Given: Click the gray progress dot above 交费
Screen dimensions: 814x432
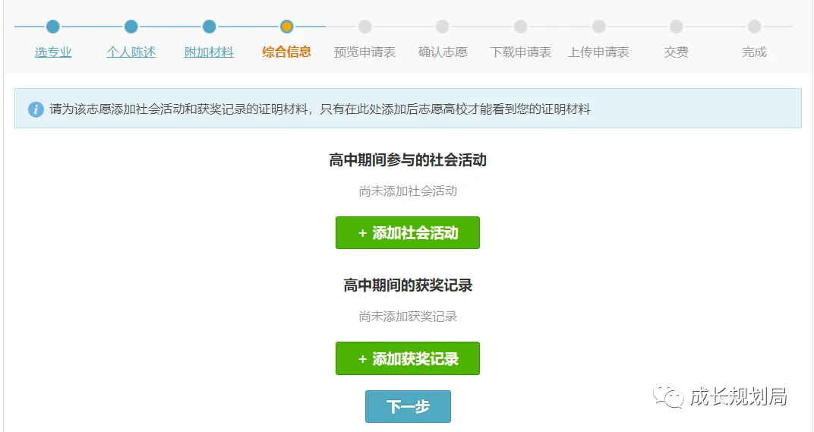Looking at the screenshot, I should click(676, 27).
